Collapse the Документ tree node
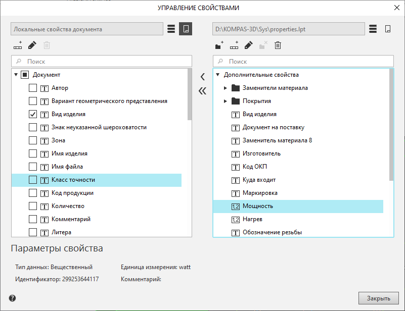 [16, 75]
